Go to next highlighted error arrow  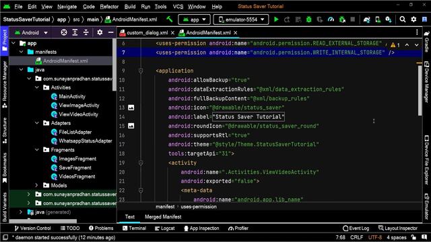[417, 45]
